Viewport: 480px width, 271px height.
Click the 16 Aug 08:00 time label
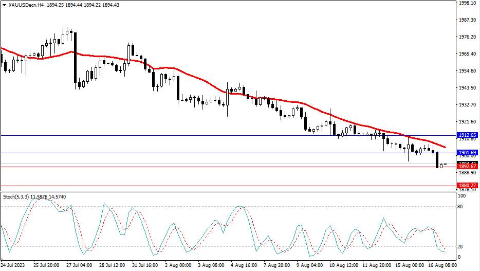(x=443, y=266)
